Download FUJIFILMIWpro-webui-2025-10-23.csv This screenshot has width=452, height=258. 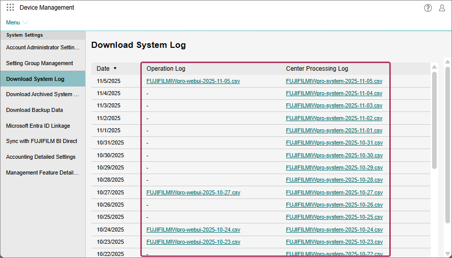click(193, 242)
